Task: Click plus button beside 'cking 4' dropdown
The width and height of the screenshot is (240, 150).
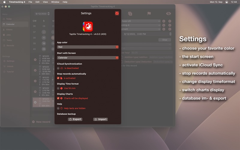Action: (x=164, y=25)
